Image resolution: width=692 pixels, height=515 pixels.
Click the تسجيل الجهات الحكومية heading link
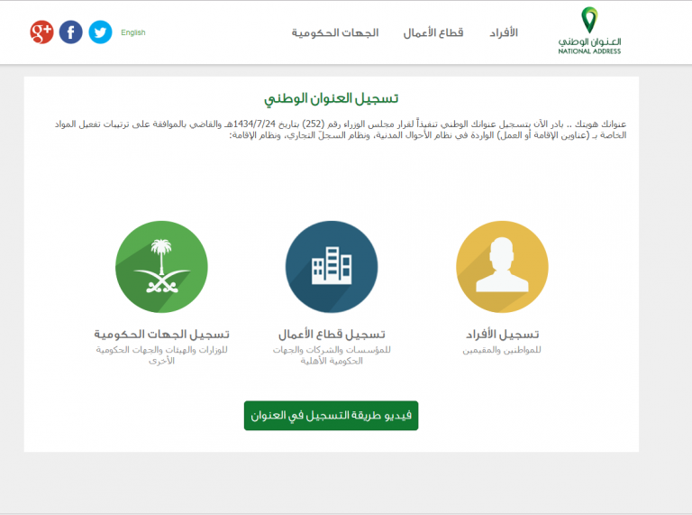[x=161, y=335]
